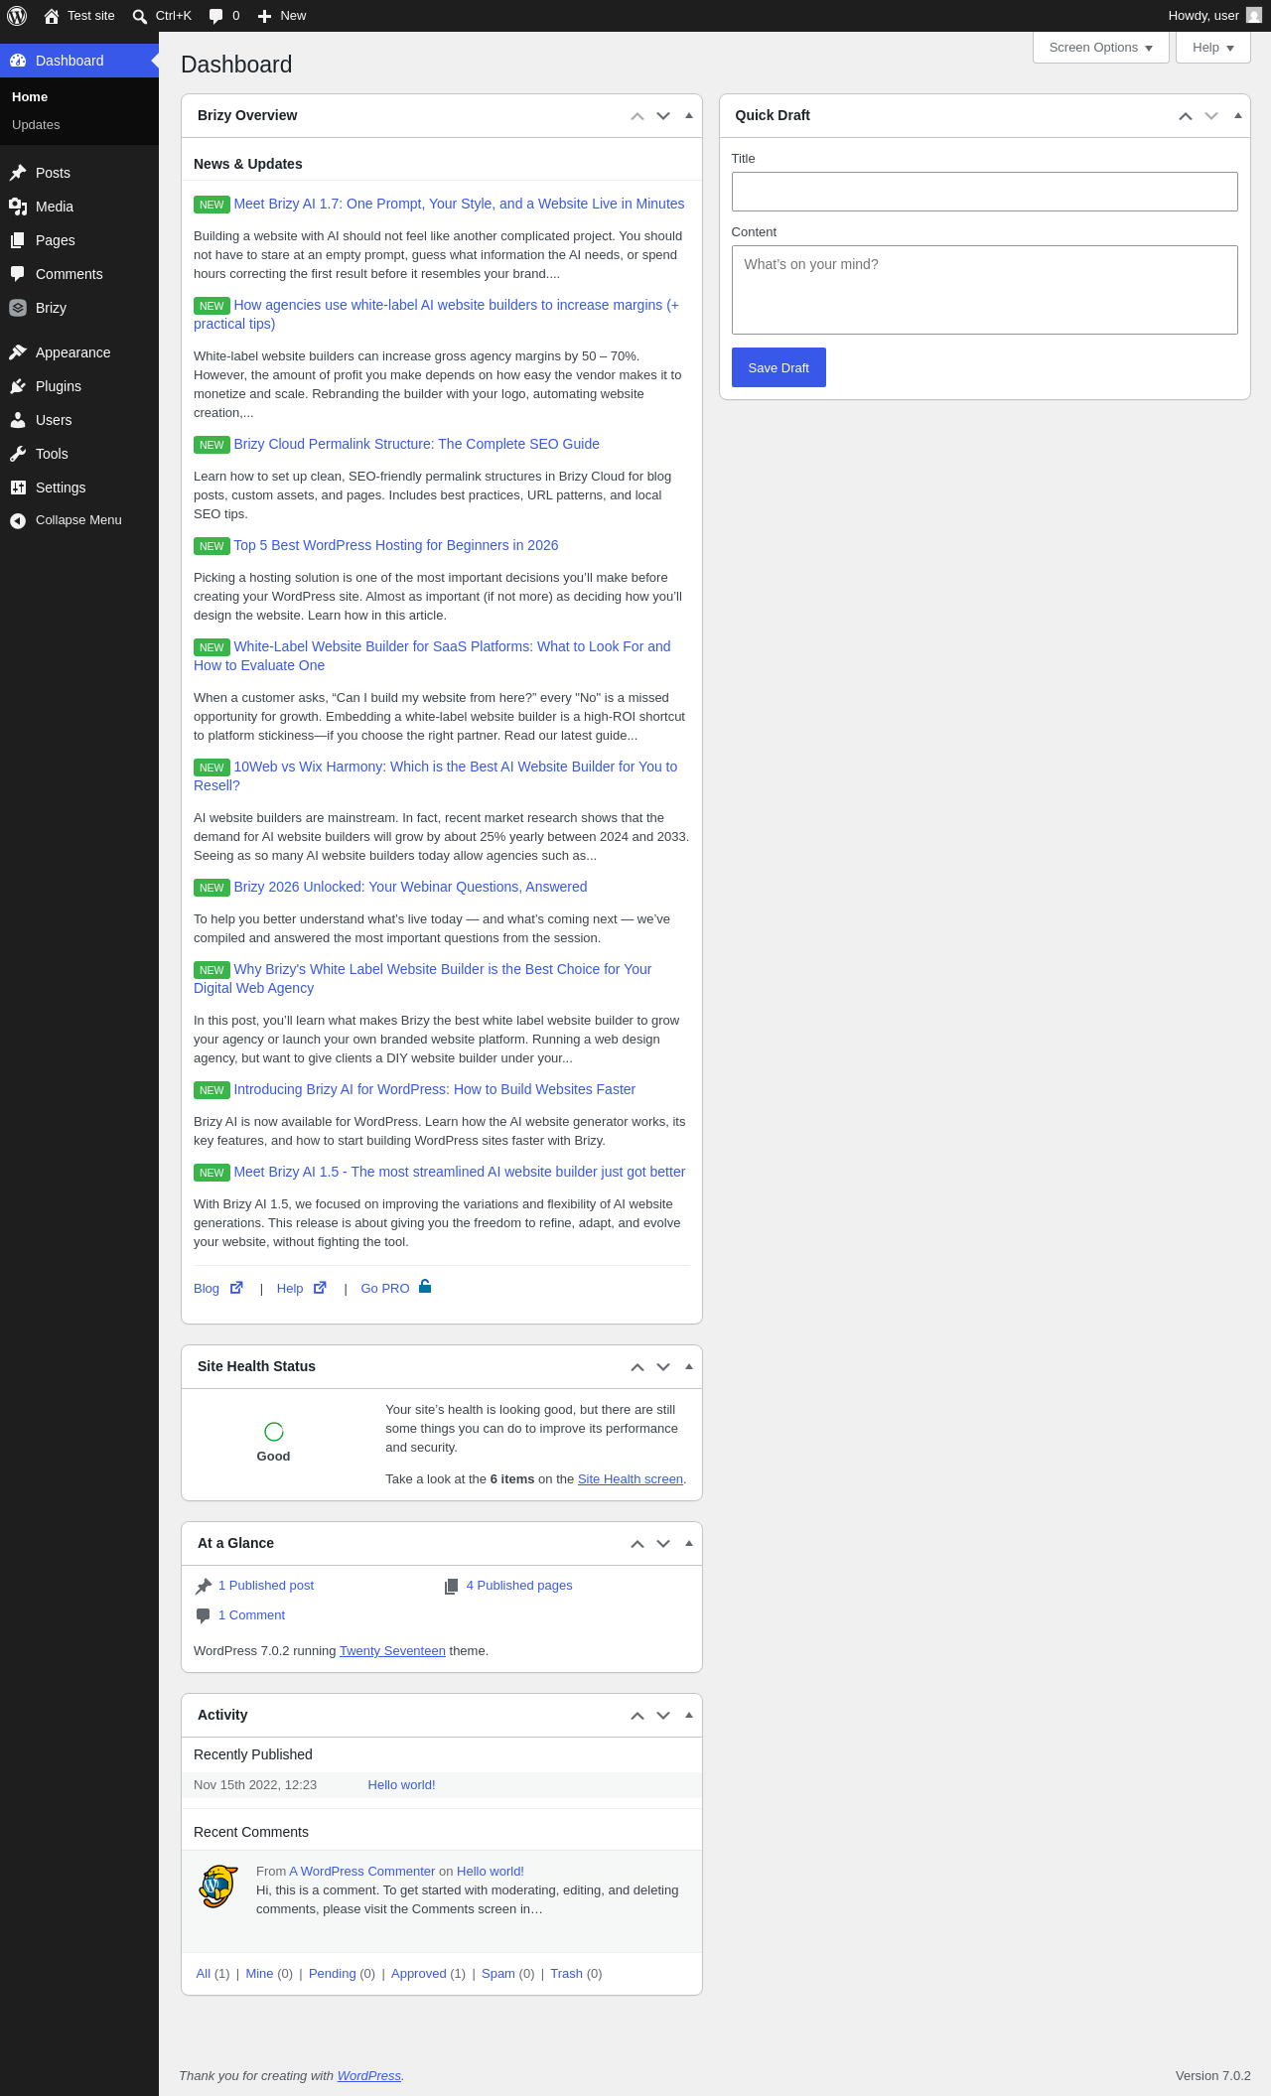The height and width of the screenshot is (2096, 1271).
Task: Open the Appearance menu
Action: [79, 352]
